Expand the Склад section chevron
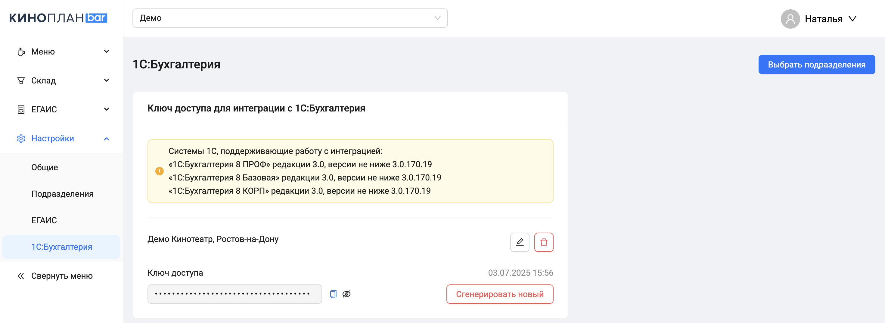This screenshot has height=323, width=885. pyautogui.click(x=107, y=80)
